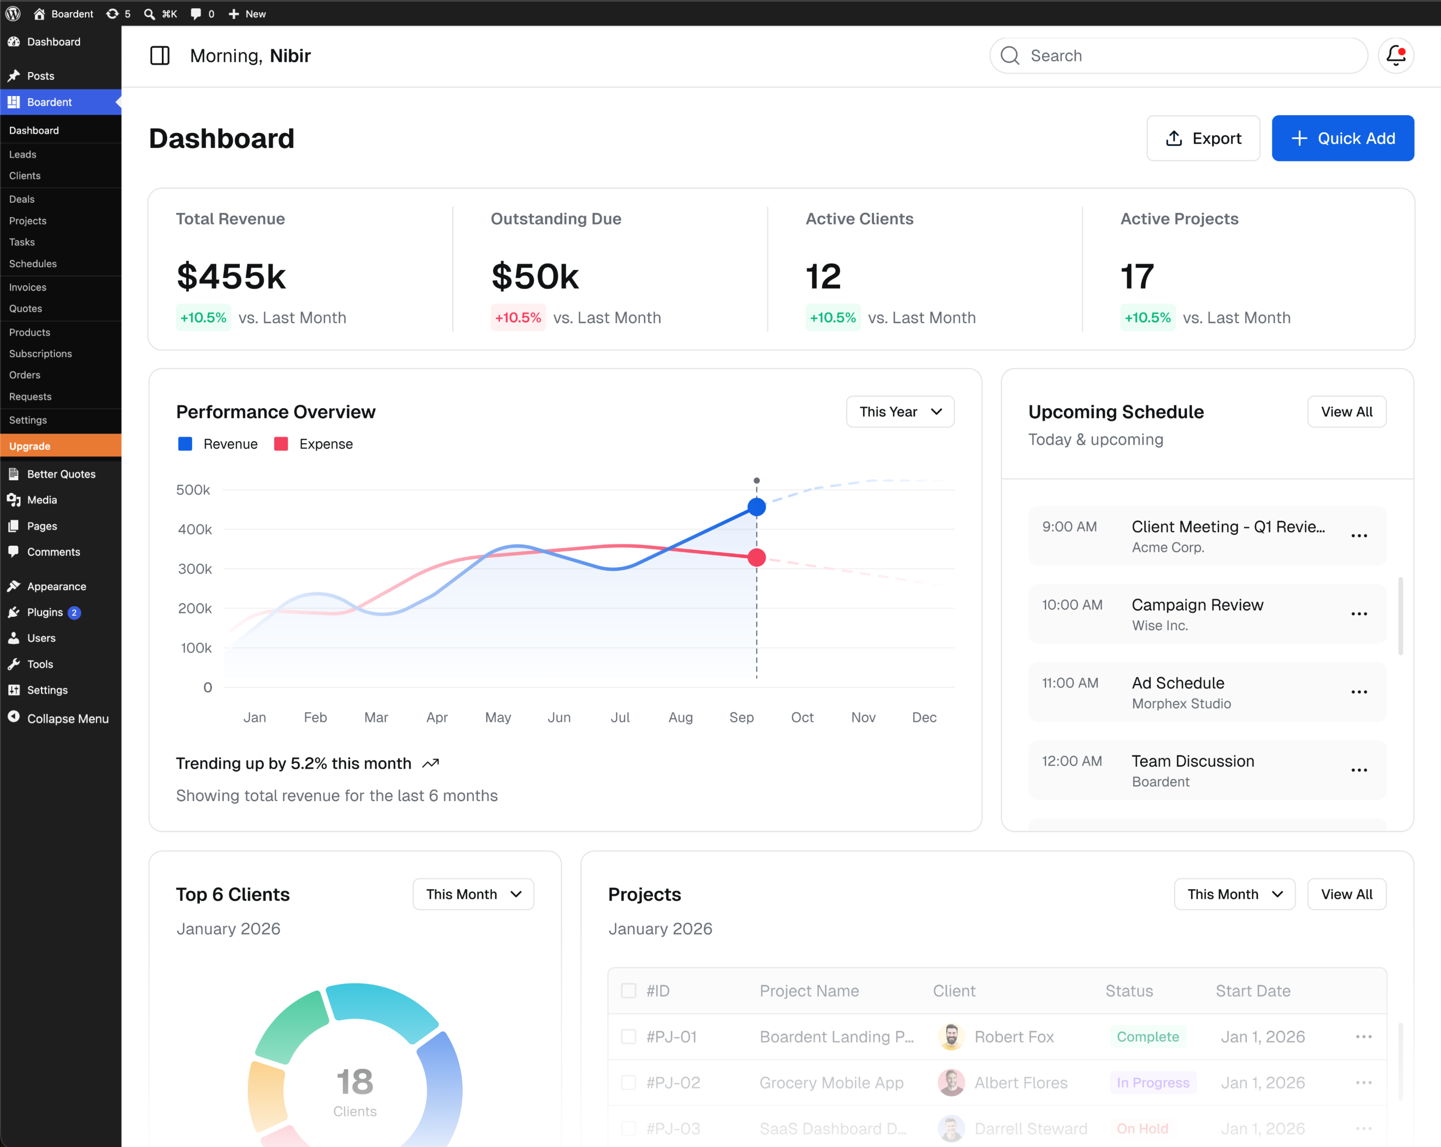1441x1147 pixels.
Task: Click the Comments sidebar icon
Action: (13, 551)
